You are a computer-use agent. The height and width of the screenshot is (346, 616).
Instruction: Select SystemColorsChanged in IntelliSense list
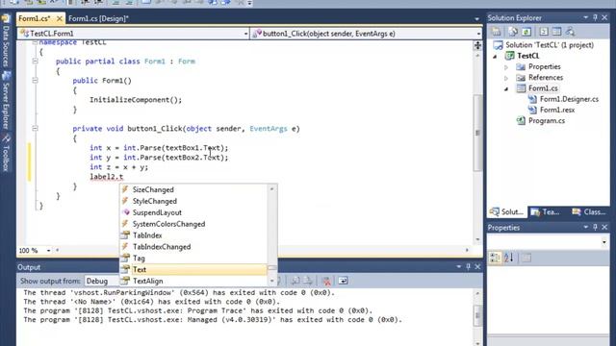point(192,224)
